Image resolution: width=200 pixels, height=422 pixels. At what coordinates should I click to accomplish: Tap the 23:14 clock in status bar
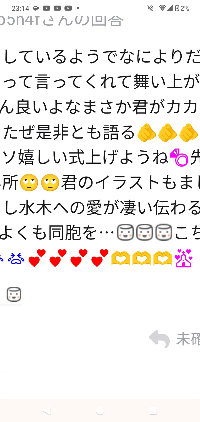[x=20, y=8]
